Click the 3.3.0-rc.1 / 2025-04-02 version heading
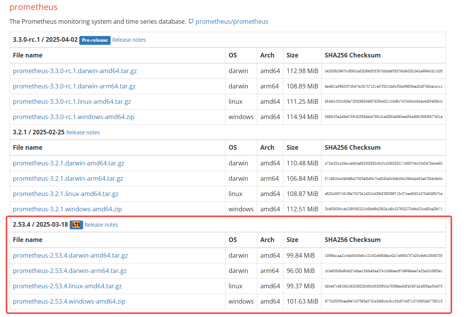Screen dimensions: 464x317 [45, 39]
